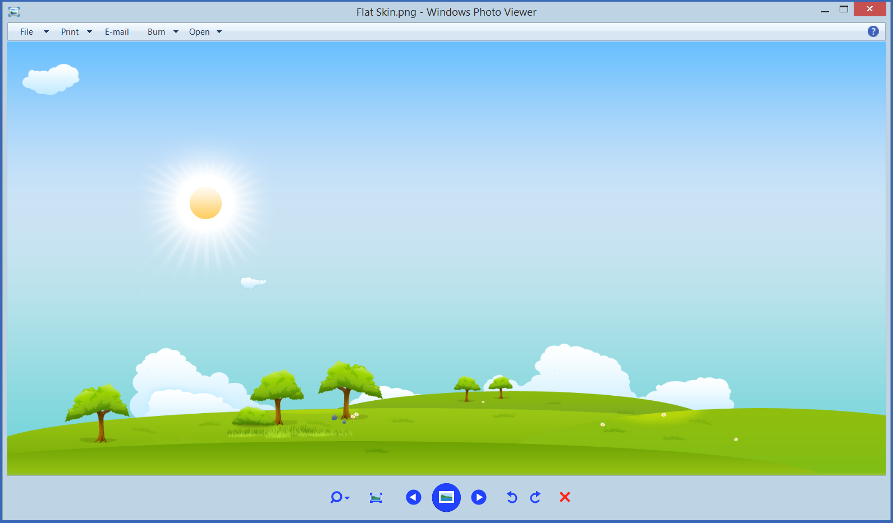Delete the photo with the red X
This screenshot has height=523, width=893.
tap(565, 497)
